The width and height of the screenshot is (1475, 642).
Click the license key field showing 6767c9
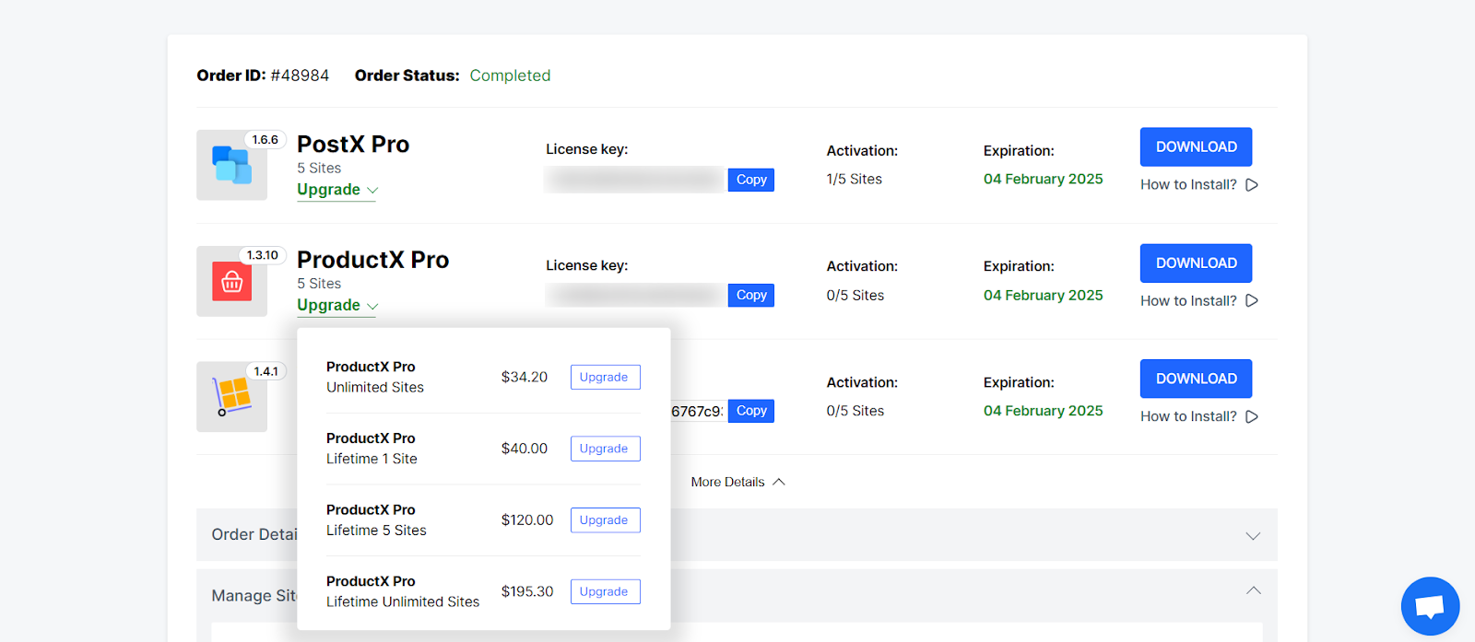coord(699,411)
